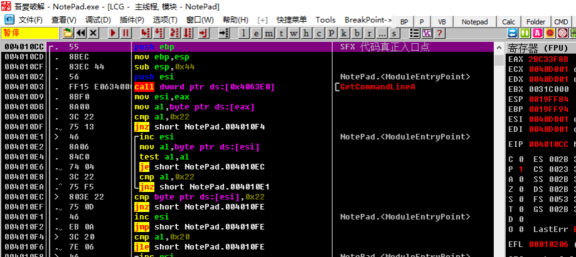
Task: Click the Calc shortcut button
Action: 508,21
